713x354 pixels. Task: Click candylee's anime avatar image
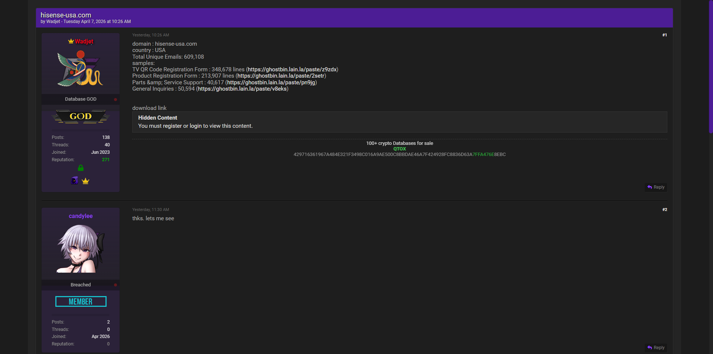[x=81, y=248]
